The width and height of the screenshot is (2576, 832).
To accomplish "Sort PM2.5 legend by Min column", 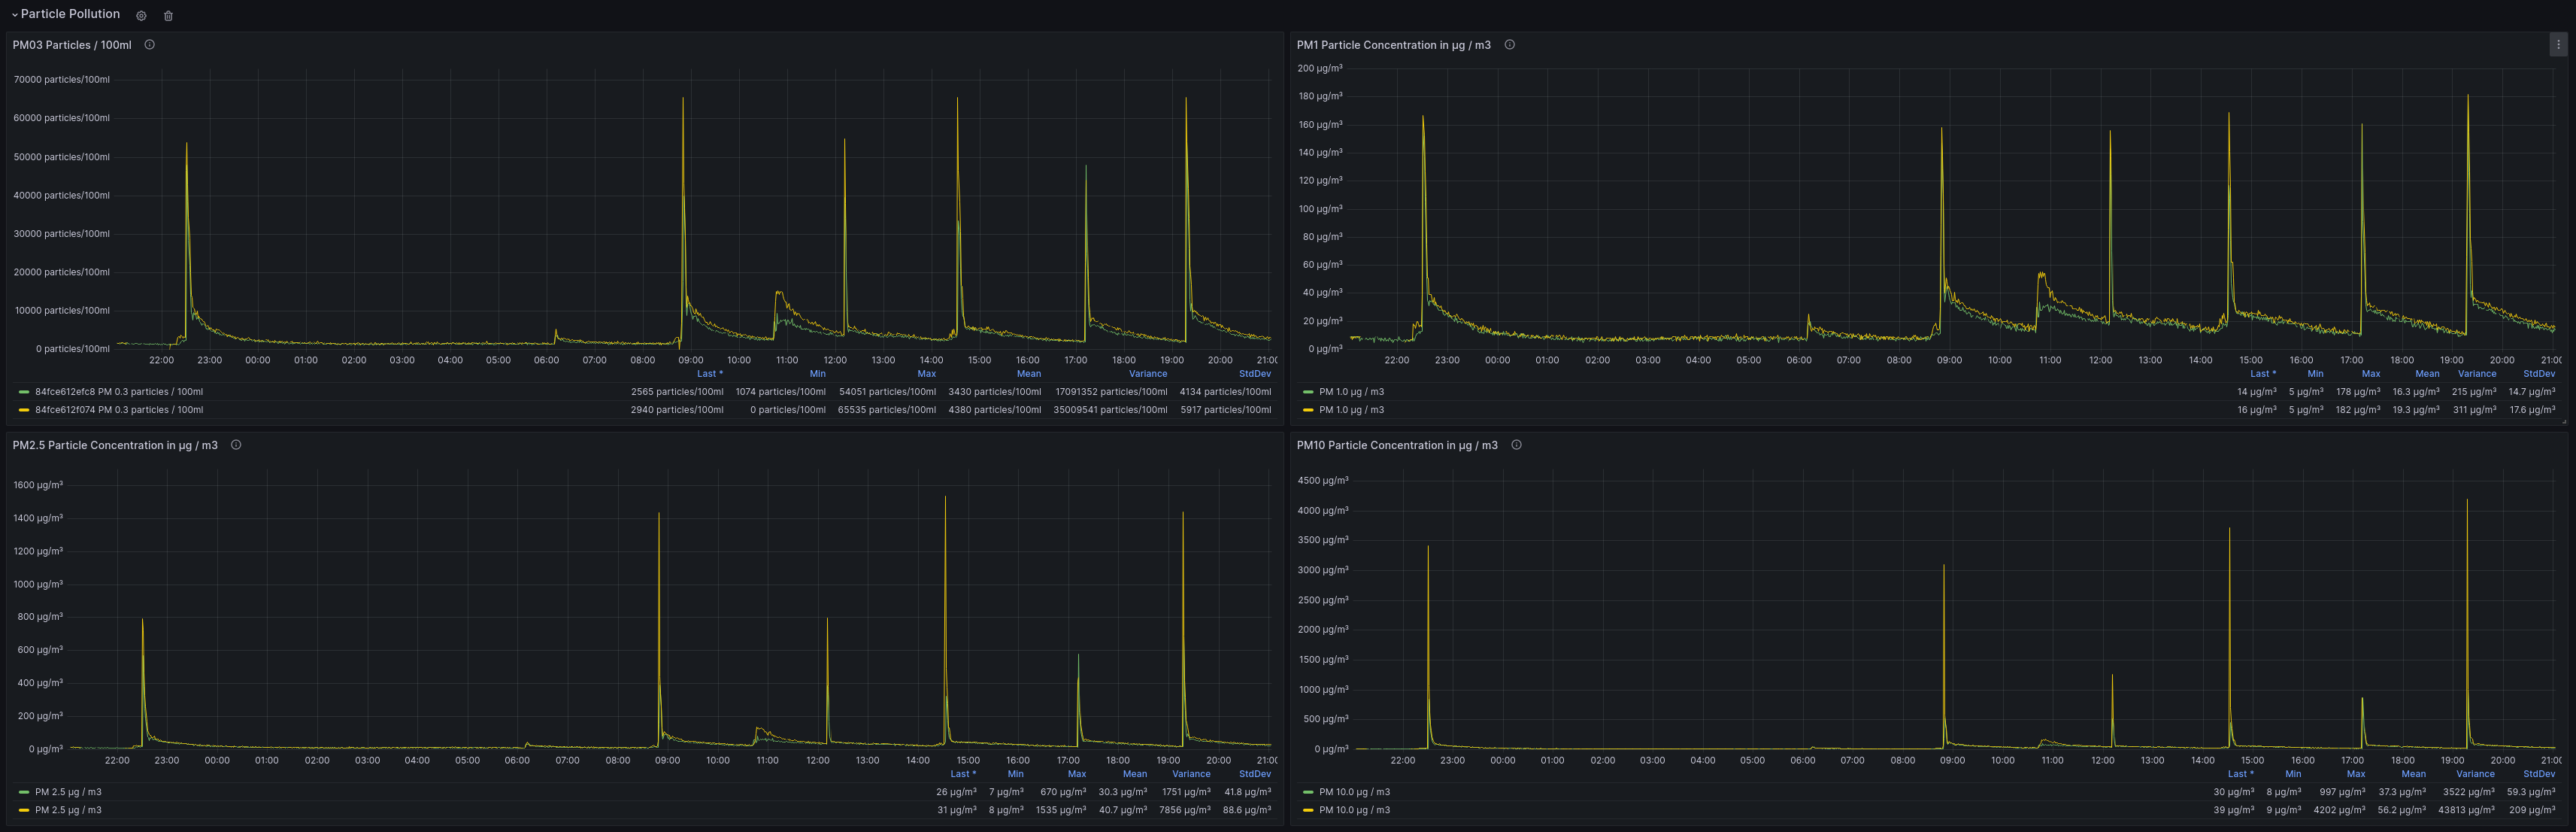I will 1015,774.
